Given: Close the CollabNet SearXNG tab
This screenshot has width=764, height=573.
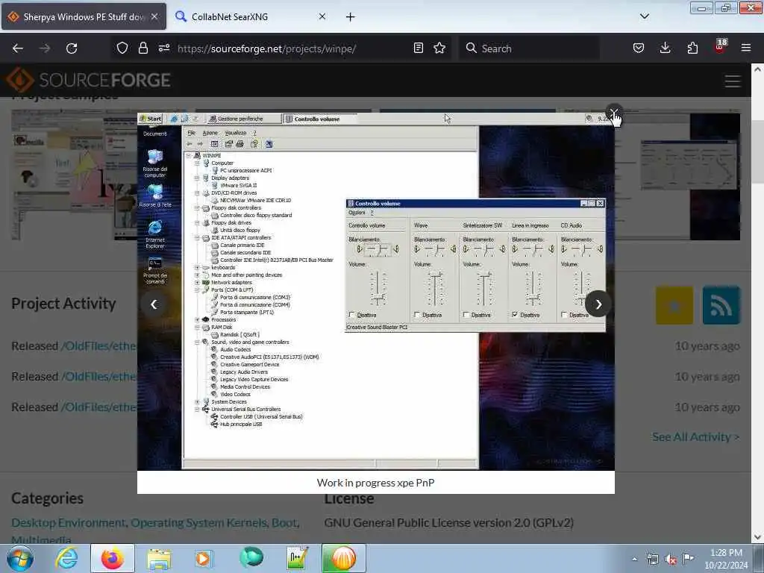Looking at the screenshot, I should coord(322,16).
